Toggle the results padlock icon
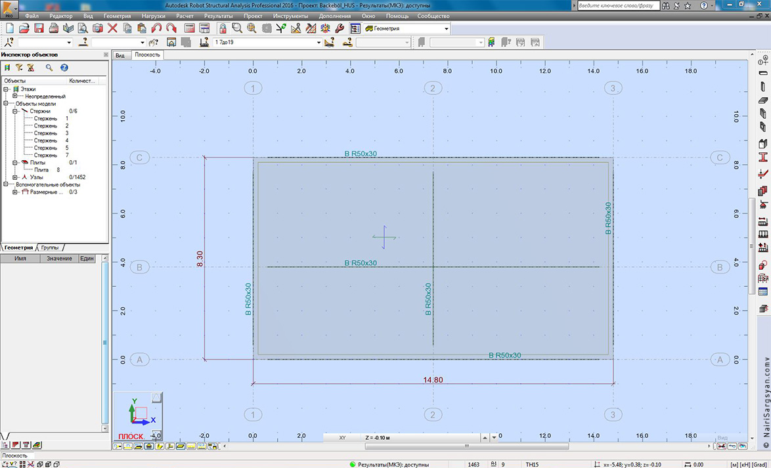 pyautogui.click(x=223, y=28)
